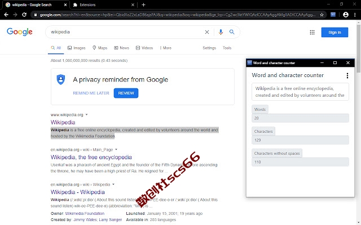Open the word counter panel's three-dot menu
The height and width of the screenshot is (225, 361).
point(347,75)
